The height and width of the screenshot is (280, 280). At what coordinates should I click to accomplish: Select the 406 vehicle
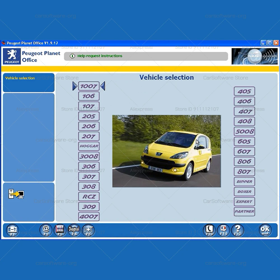click(244, 101)
